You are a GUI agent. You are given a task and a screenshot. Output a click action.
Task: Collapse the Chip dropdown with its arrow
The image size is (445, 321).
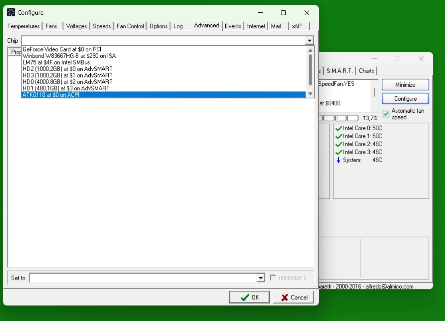click(x=309, y=41)
